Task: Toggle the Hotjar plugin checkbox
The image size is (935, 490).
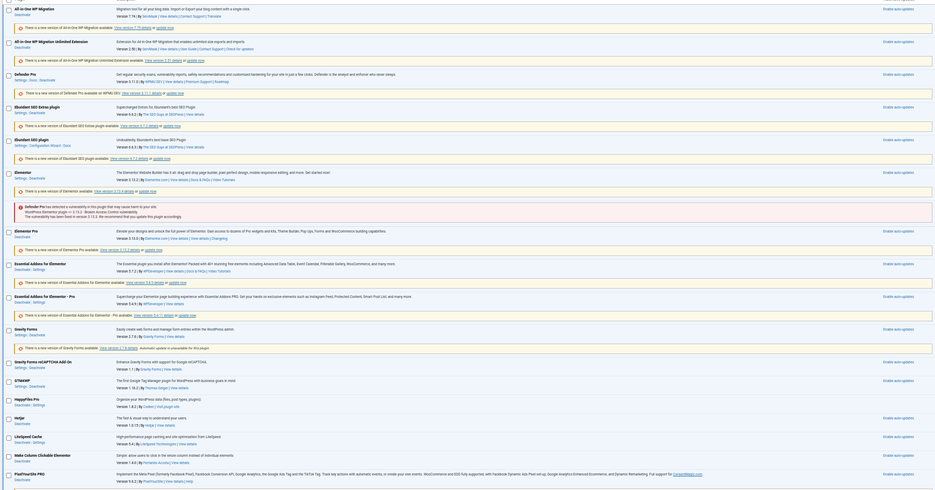Action: pos(9,419)
